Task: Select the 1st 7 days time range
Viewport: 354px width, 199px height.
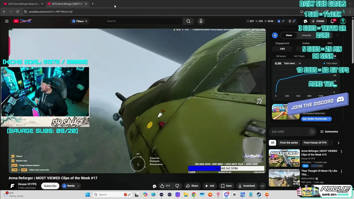Action: point(299,56)
